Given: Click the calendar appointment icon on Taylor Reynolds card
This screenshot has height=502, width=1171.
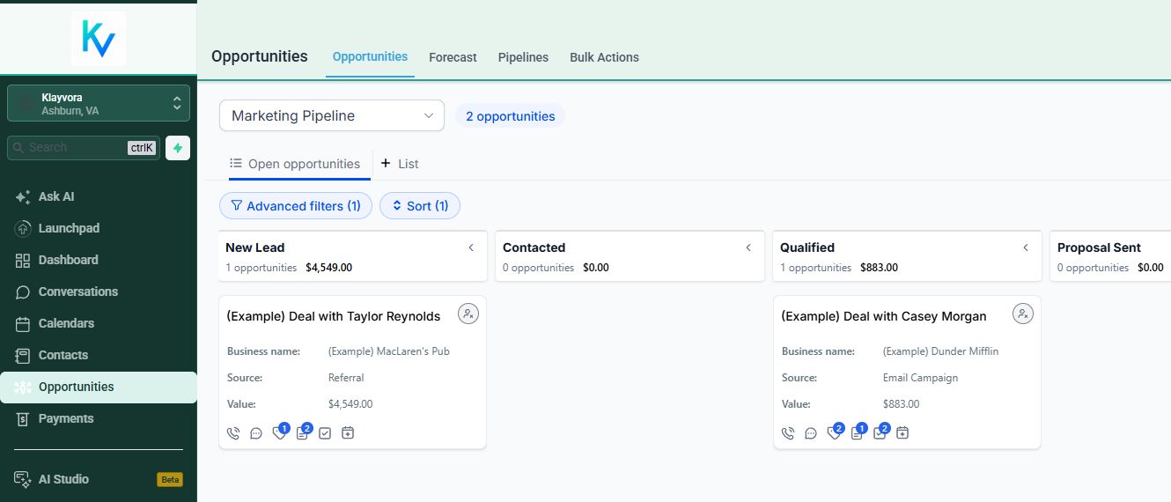Looking at the screenshot, I should tap(348, 433).
